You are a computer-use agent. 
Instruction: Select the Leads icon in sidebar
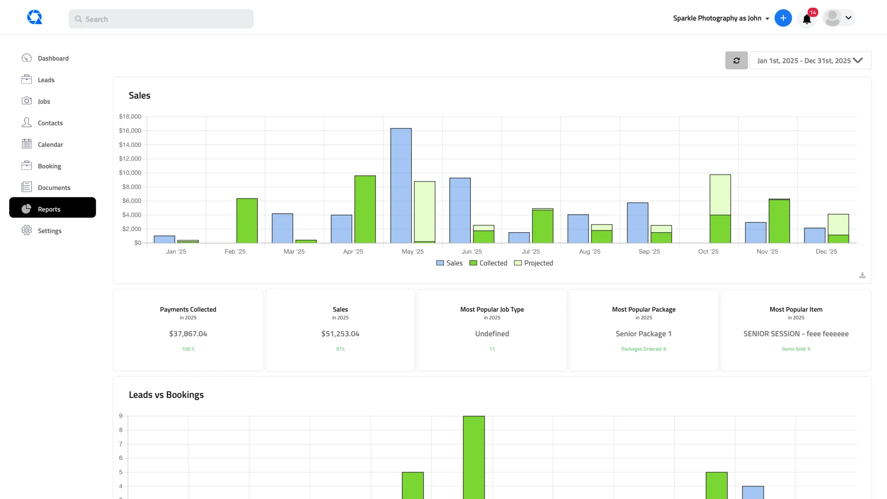(27, 79)
